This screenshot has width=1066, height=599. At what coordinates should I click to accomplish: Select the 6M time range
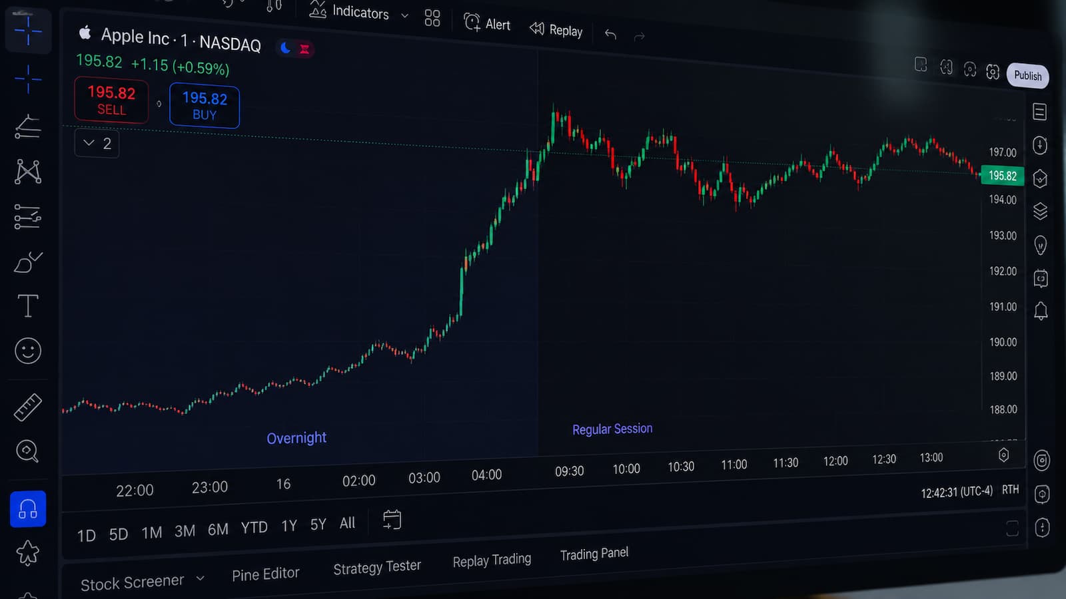(x=218, y=529)
